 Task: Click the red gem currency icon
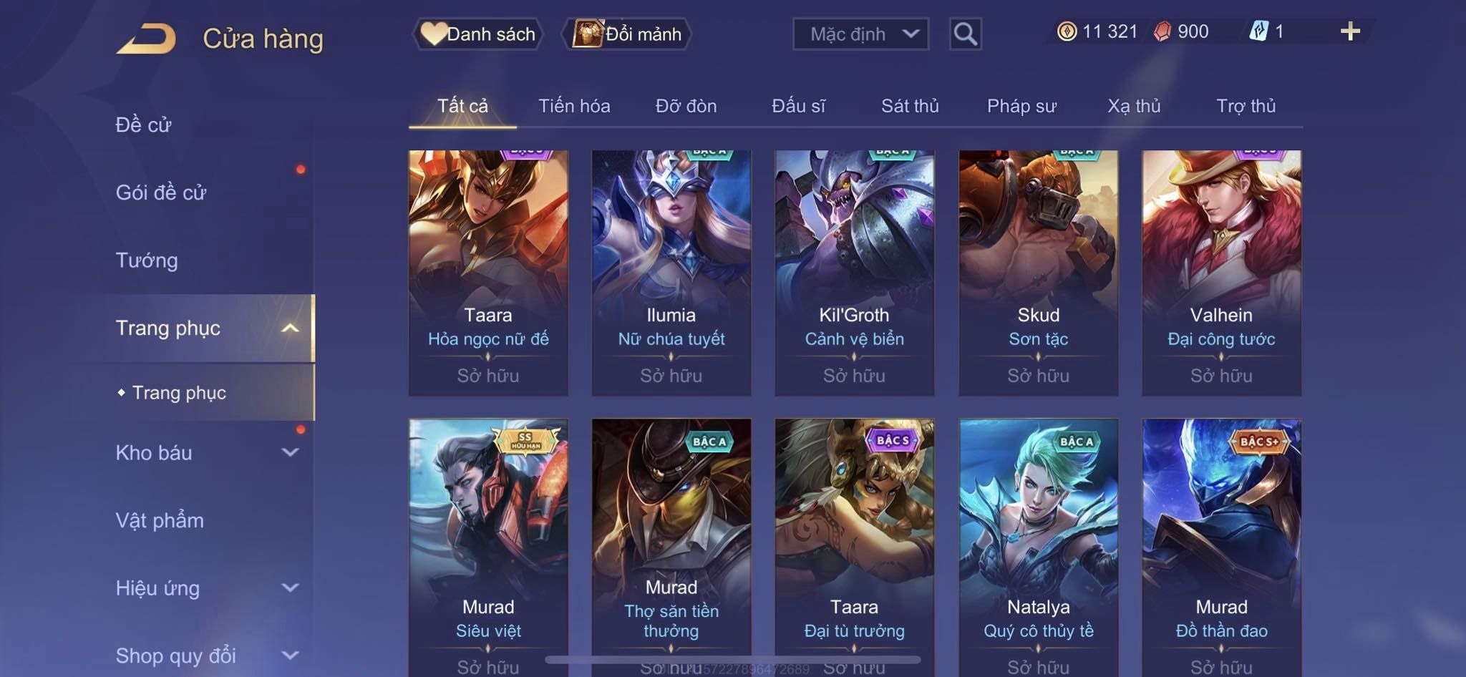click(1162, 31)
